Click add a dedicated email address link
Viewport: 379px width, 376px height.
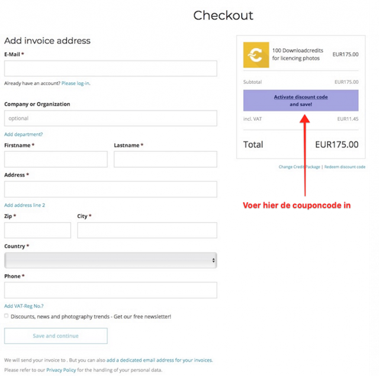[x=159, y=360]
